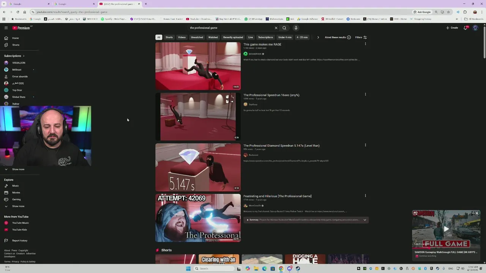Open the VISUALDON subscription channel
The width and height of the screenshot is (486, 273).
tap(19, 63)
